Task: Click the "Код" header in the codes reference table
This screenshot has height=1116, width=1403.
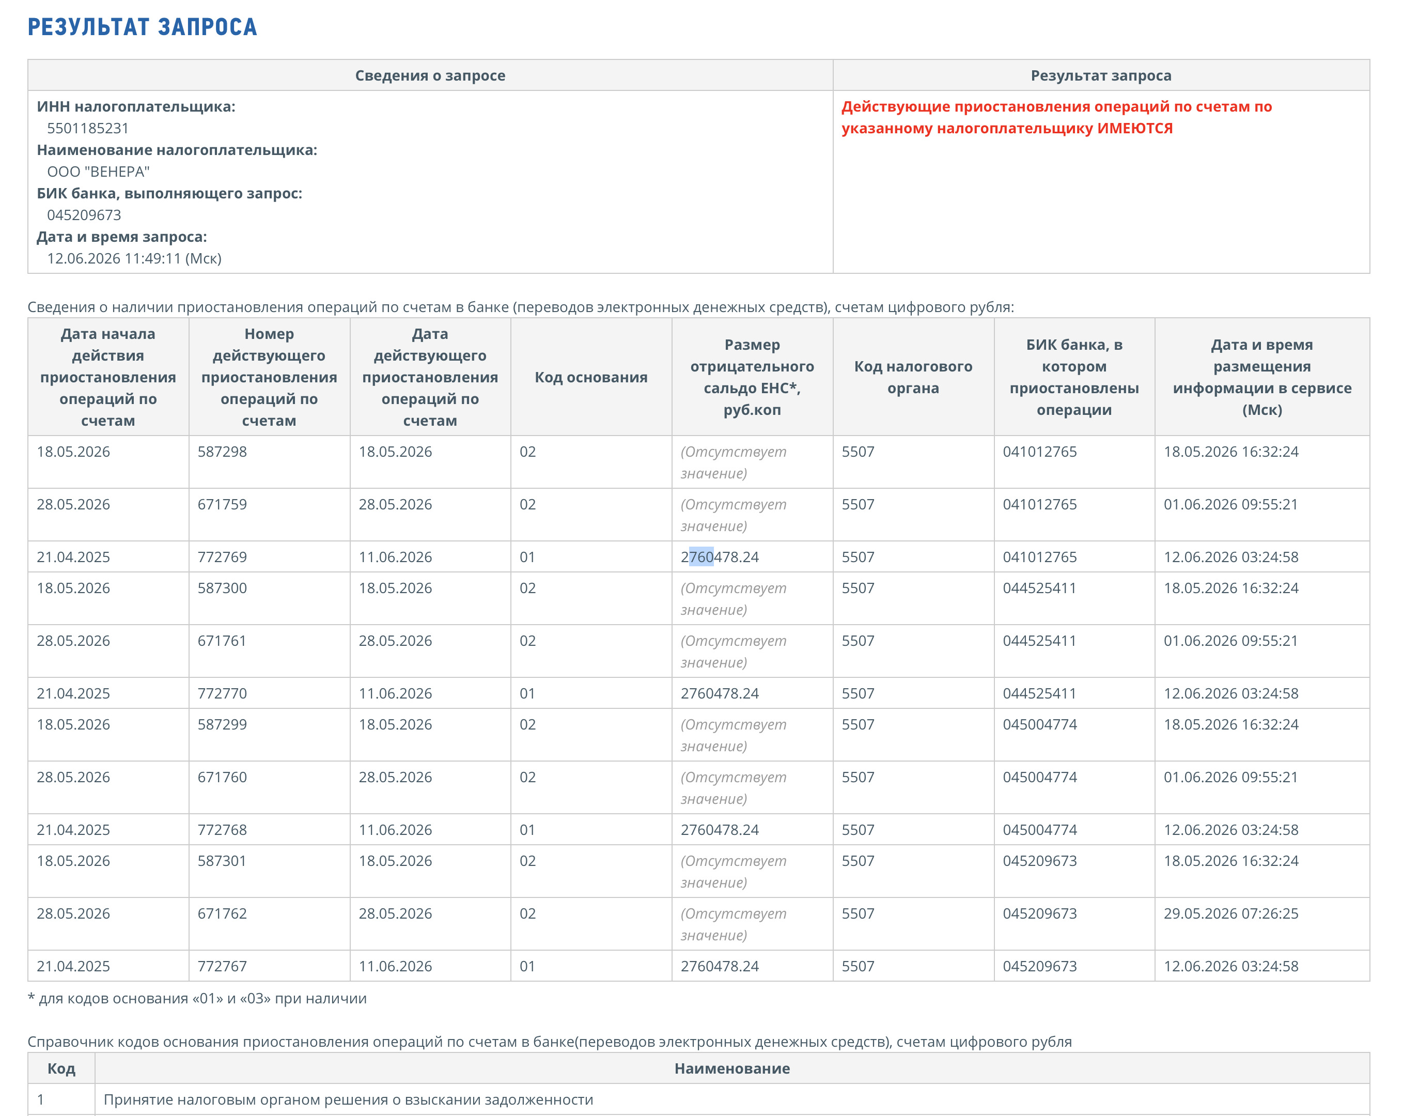Action: [x=61, y=1068]
